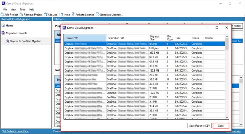Click the Generate License icon
The width and height of the screenshot is (245, 134).
point(98,14)
